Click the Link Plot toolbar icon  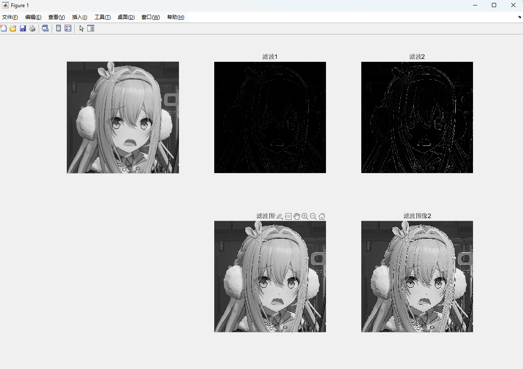point(45,29)
